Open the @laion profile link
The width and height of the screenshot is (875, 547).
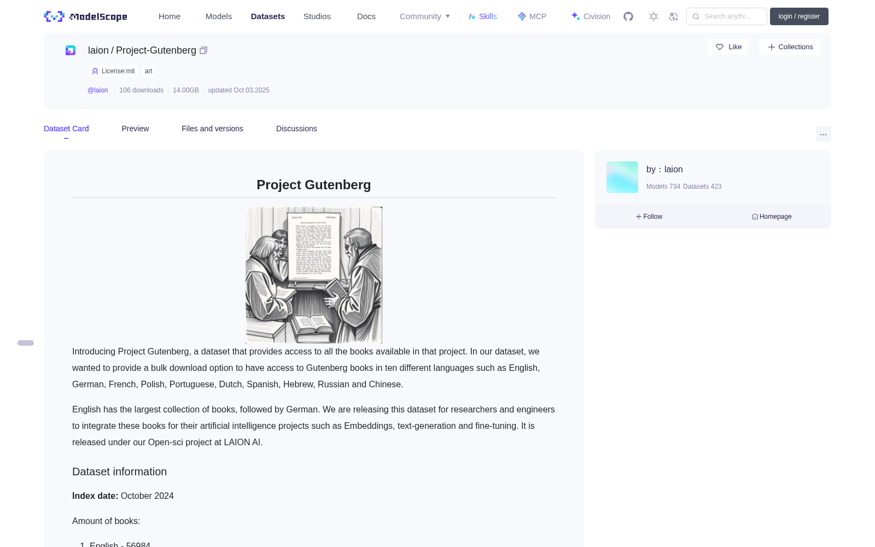(x=98, y=90)
